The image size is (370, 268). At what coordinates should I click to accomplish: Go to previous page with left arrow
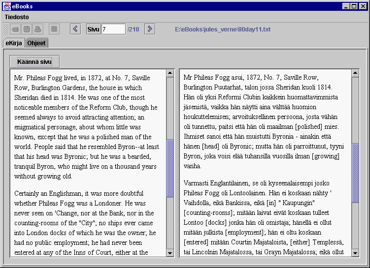(75, 29)
